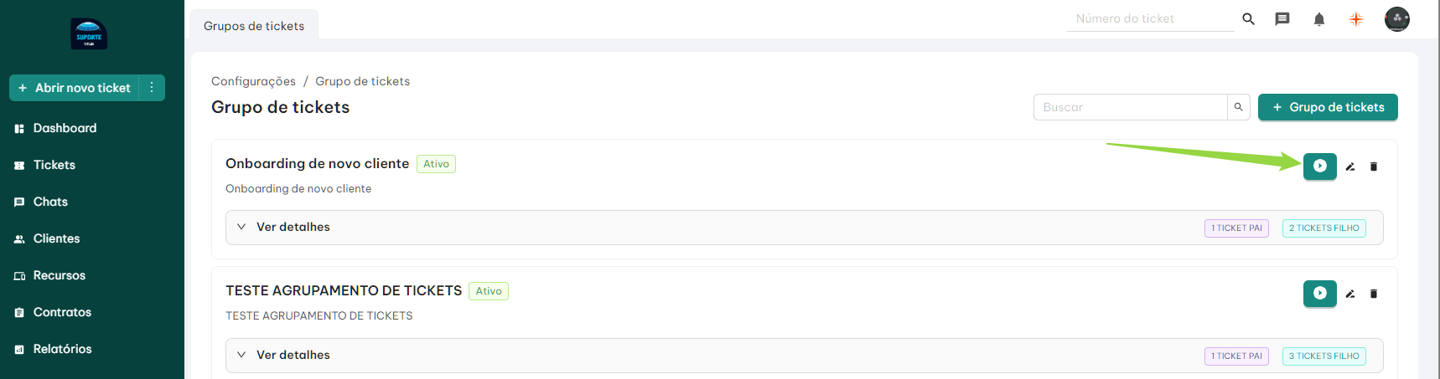Run the TESTE AGRUPAMENTO DE TICKETS group
1440x379 pixels.
pos(1319,294)
